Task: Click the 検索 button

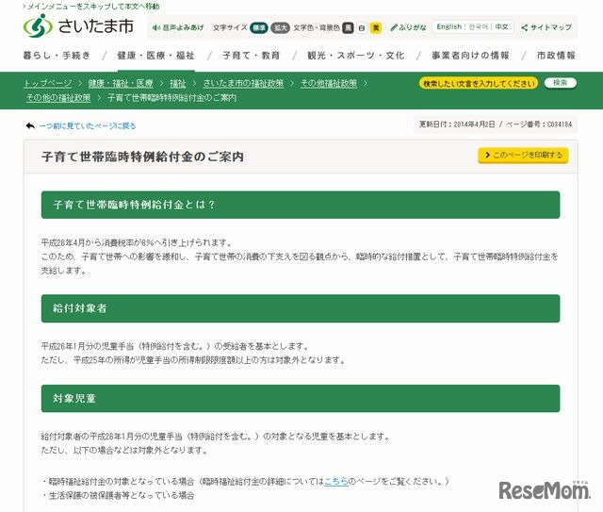Action: pos(560,83)
